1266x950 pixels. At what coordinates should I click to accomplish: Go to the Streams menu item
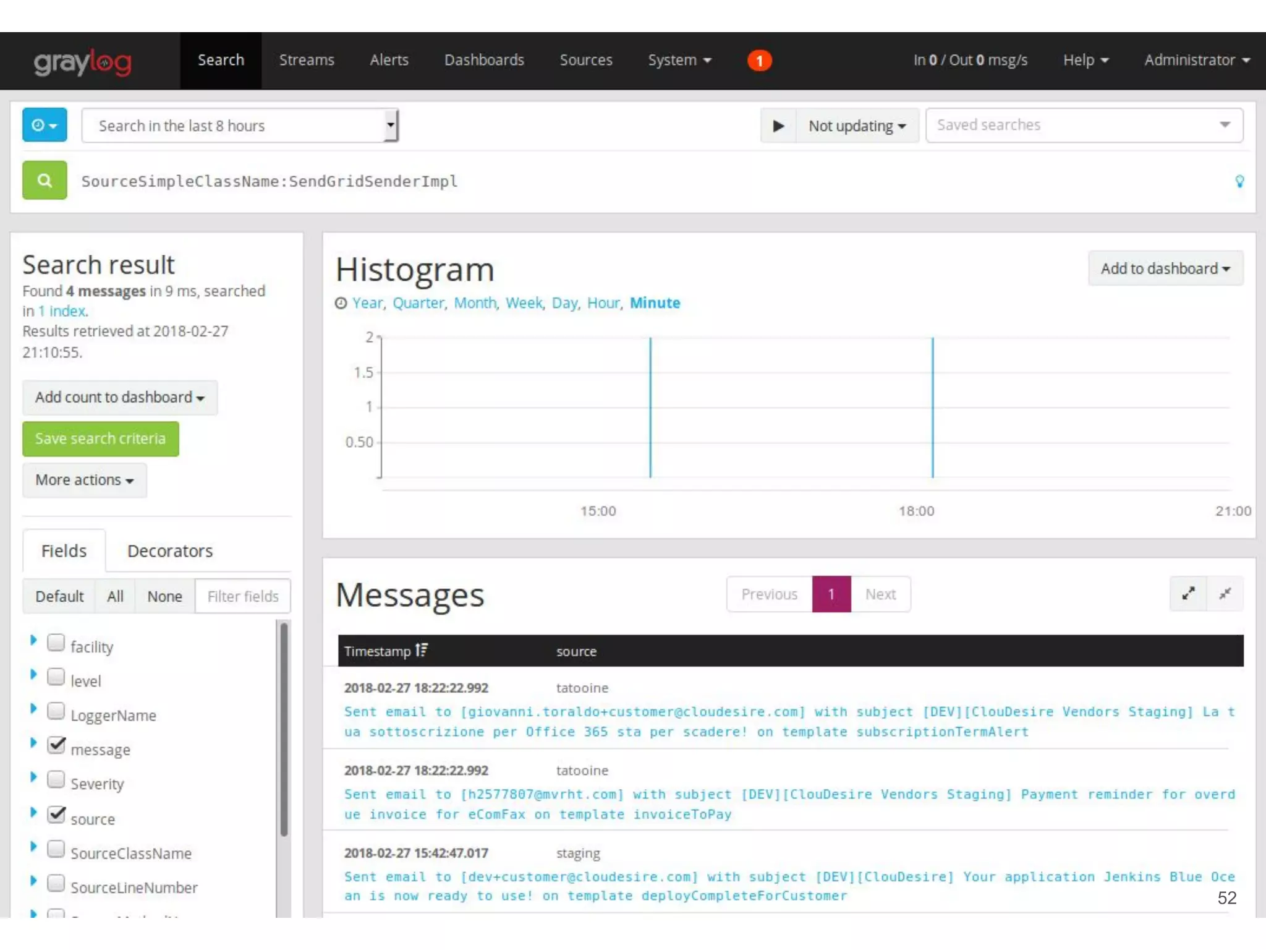click(307, 61)
